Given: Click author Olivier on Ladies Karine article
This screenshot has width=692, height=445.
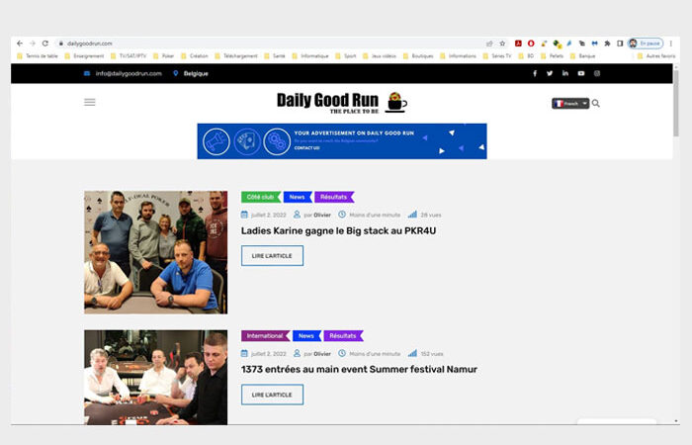Looking at the screenshot, I should point(322,215).
